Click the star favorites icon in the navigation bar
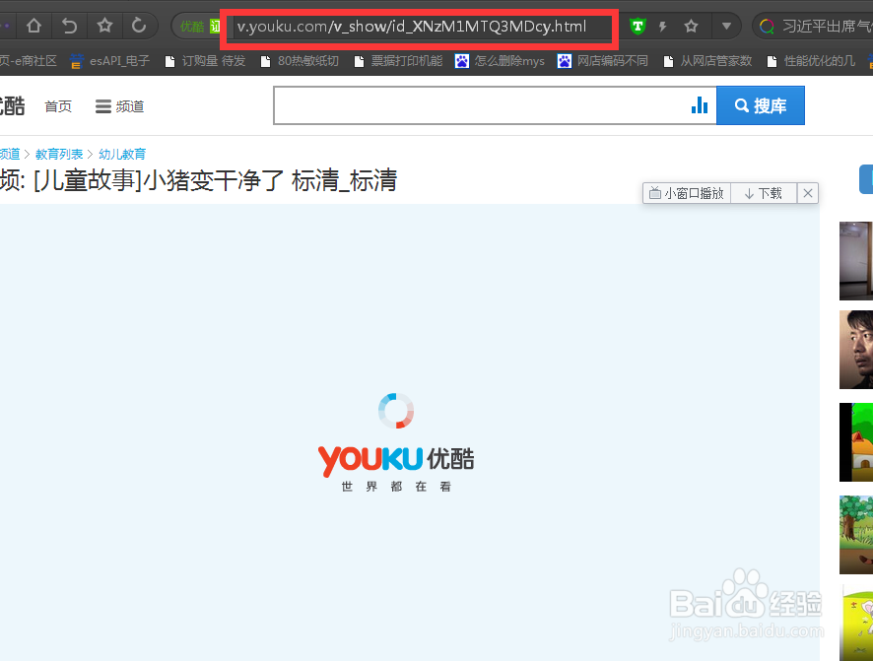 [104, 25]
